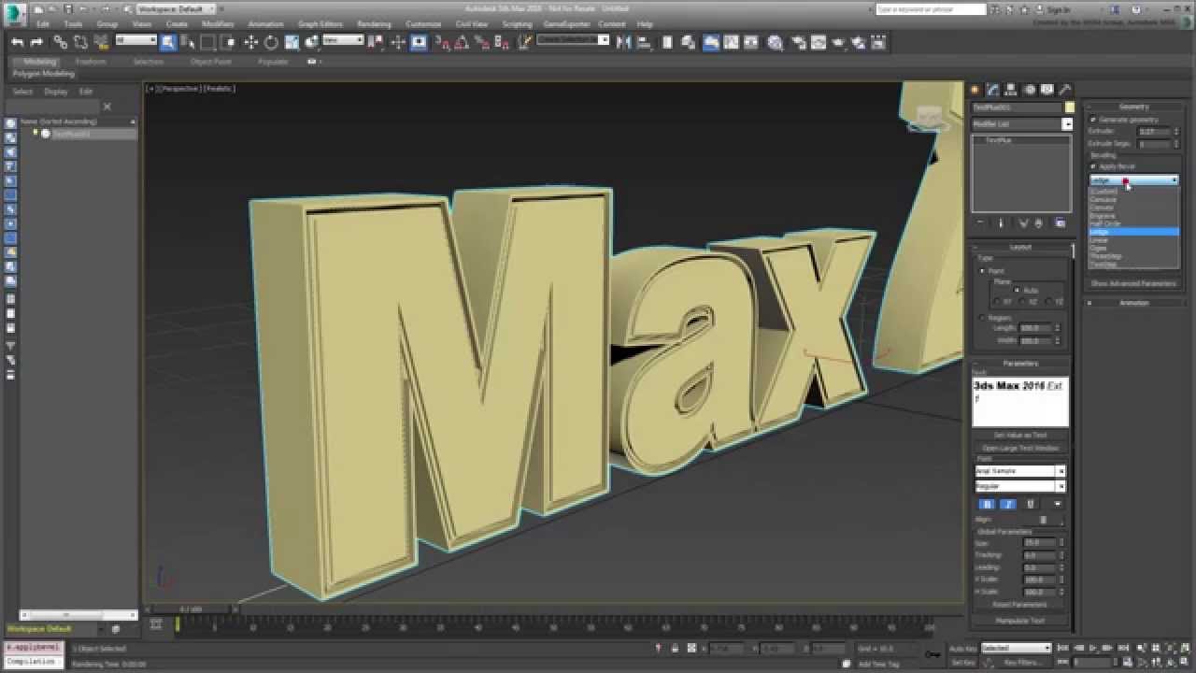Toggle Bold text formatting button
This screenshot has height=673, width=1196.
987,504
